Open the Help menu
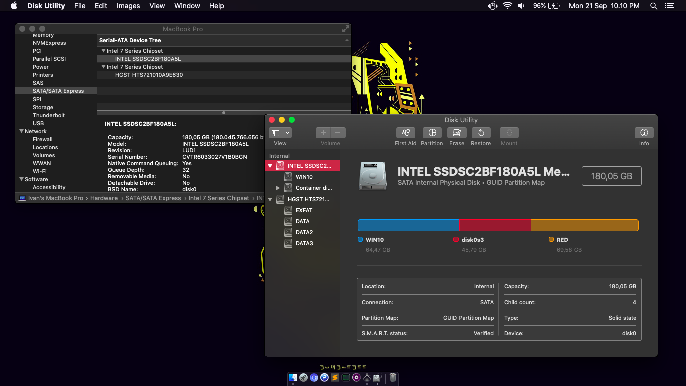 click(x=217, y=6)
